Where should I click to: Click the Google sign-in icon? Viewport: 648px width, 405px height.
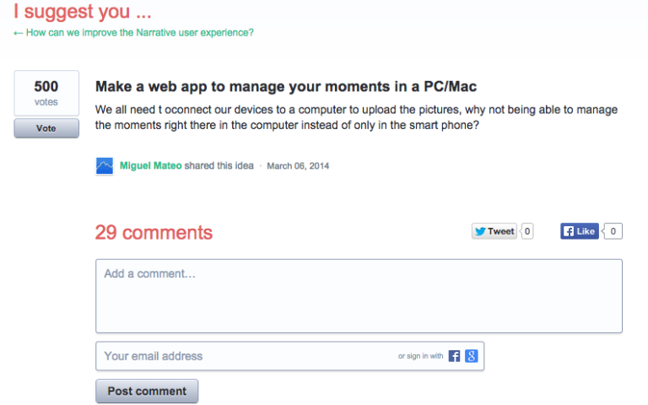coord(471,356)
